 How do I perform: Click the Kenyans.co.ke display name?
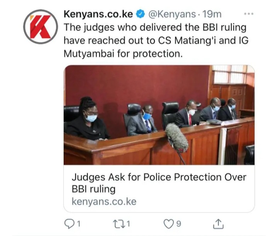click(98, 14)
